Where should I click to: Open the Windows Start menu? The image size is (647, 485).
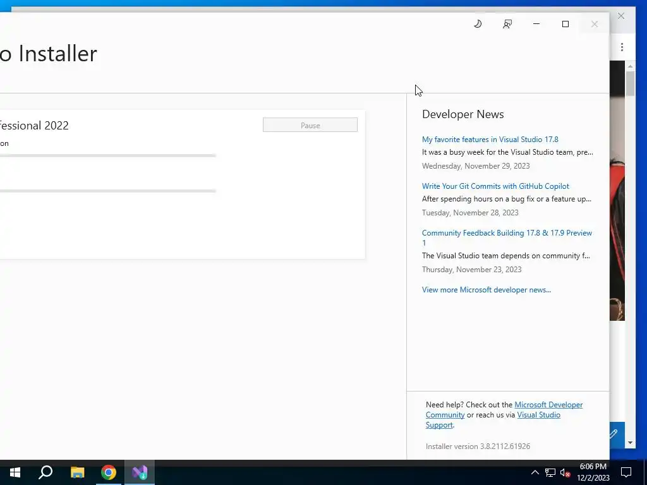[x=15, y=472]
